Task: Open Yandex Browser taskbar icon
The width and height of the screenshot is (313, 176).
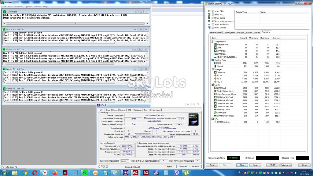Action: pyautogui.click(x=45, y=173)
